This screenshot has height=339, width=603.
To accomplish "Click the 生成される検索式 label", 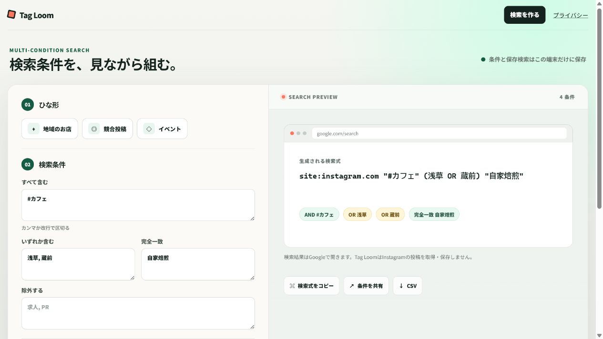I will (320, 161).
